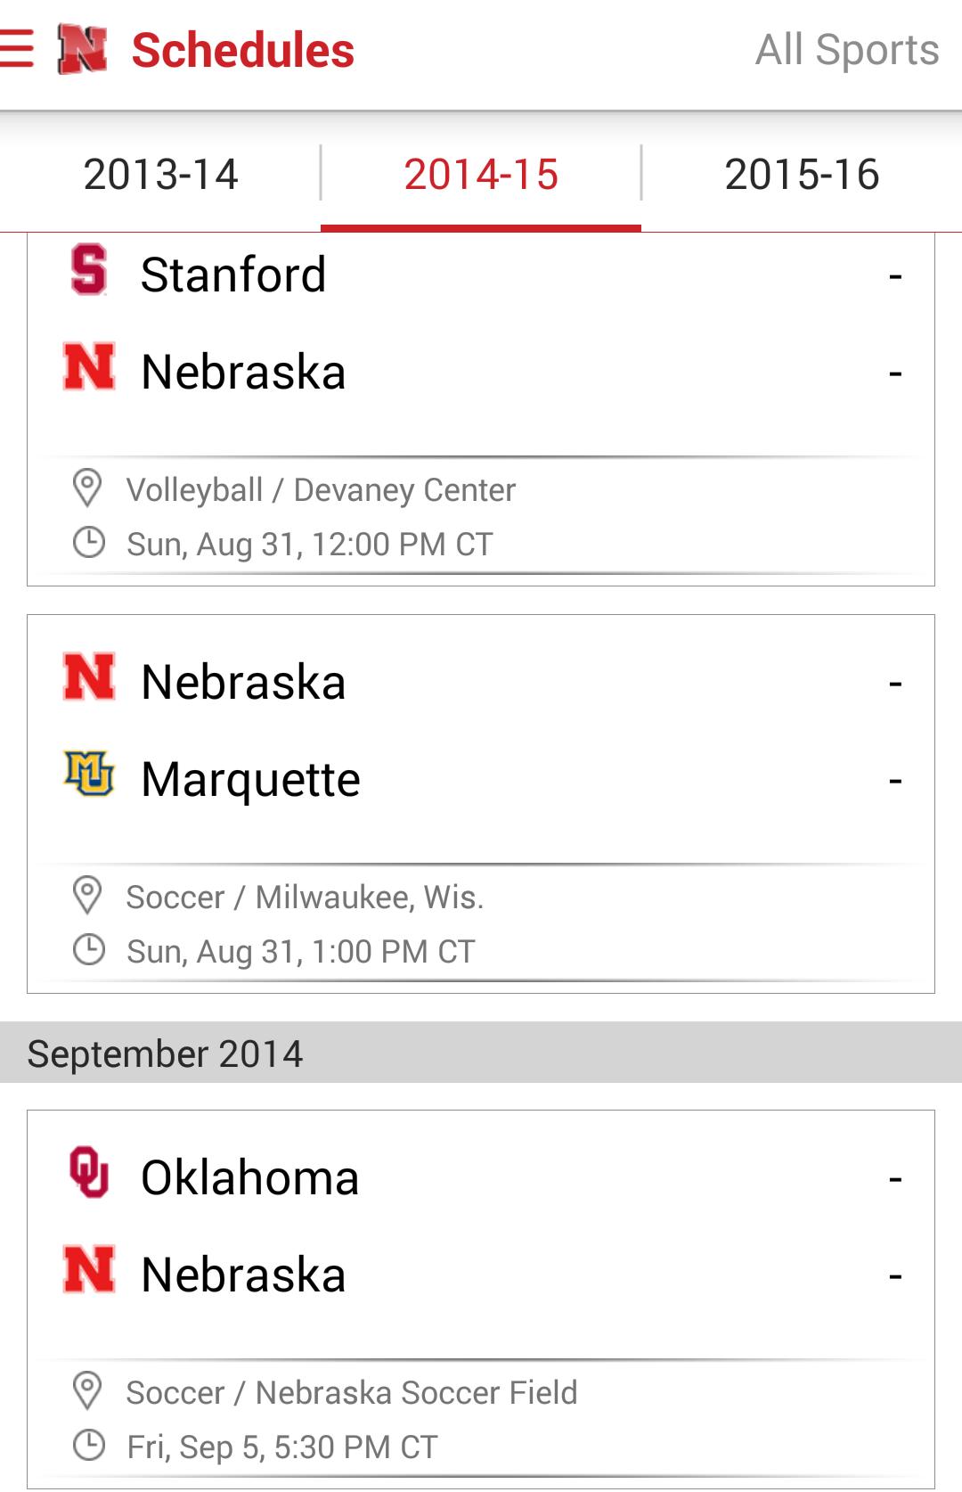The image size is (962, 1492).
Task: Tap the Oklahoma team logo
Action: pos(89,1171)
